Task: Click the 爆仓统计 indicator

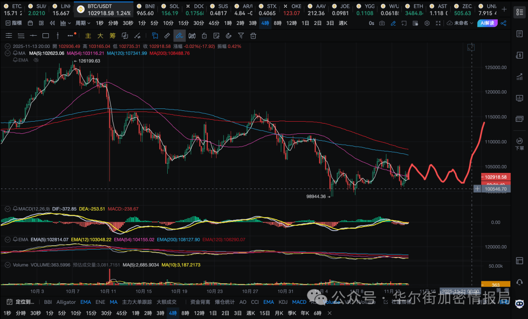Action: (224, 302)
